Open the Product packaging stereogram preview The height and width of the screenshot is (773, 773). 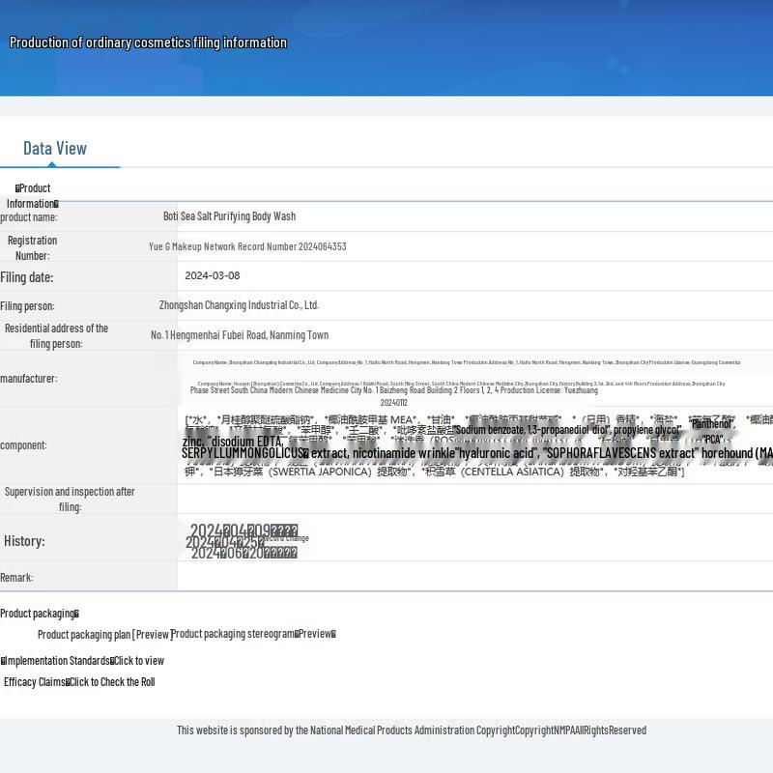(x=253, y=634)
